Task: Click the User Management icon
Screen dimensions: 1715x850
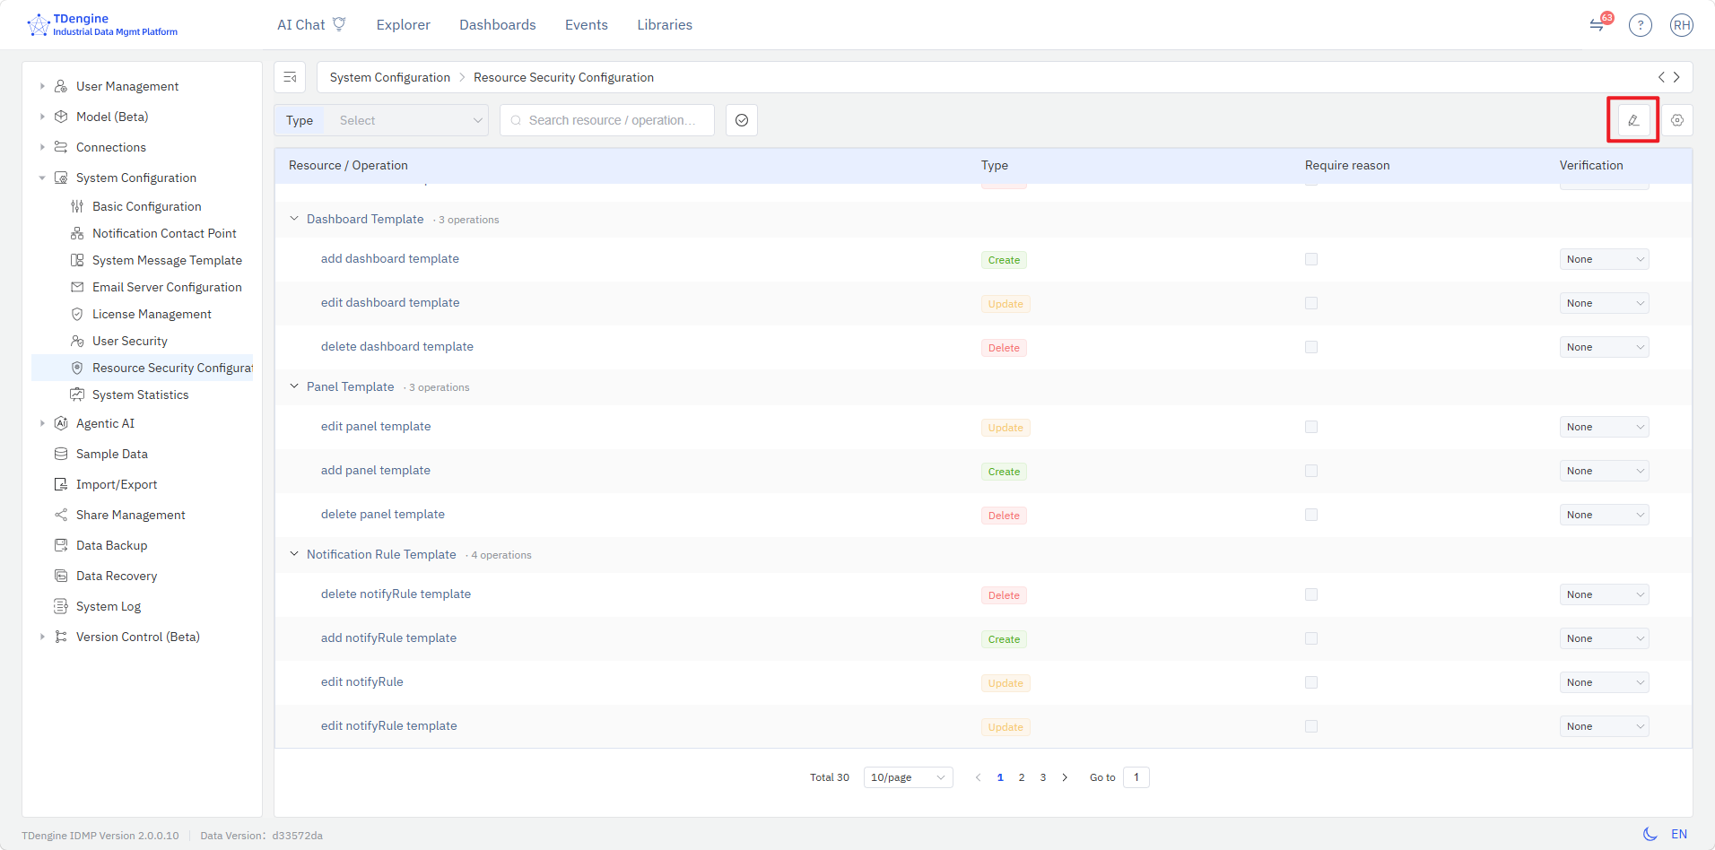Action: coord(61,86)
